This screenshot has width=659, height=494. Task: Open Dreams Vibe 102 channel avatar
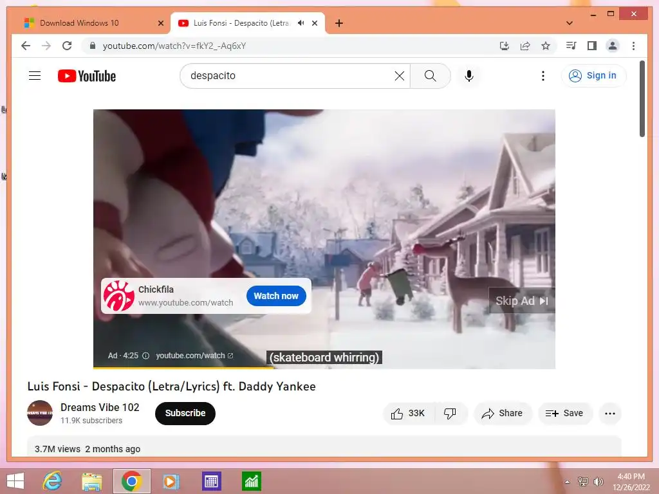[x=40, y=413]
